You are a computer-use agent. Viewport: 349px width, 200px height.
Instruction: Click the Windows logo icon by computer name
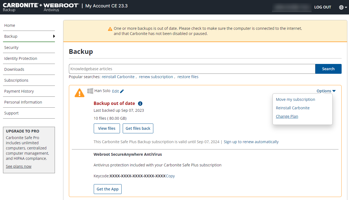click(x=90, y=91)
